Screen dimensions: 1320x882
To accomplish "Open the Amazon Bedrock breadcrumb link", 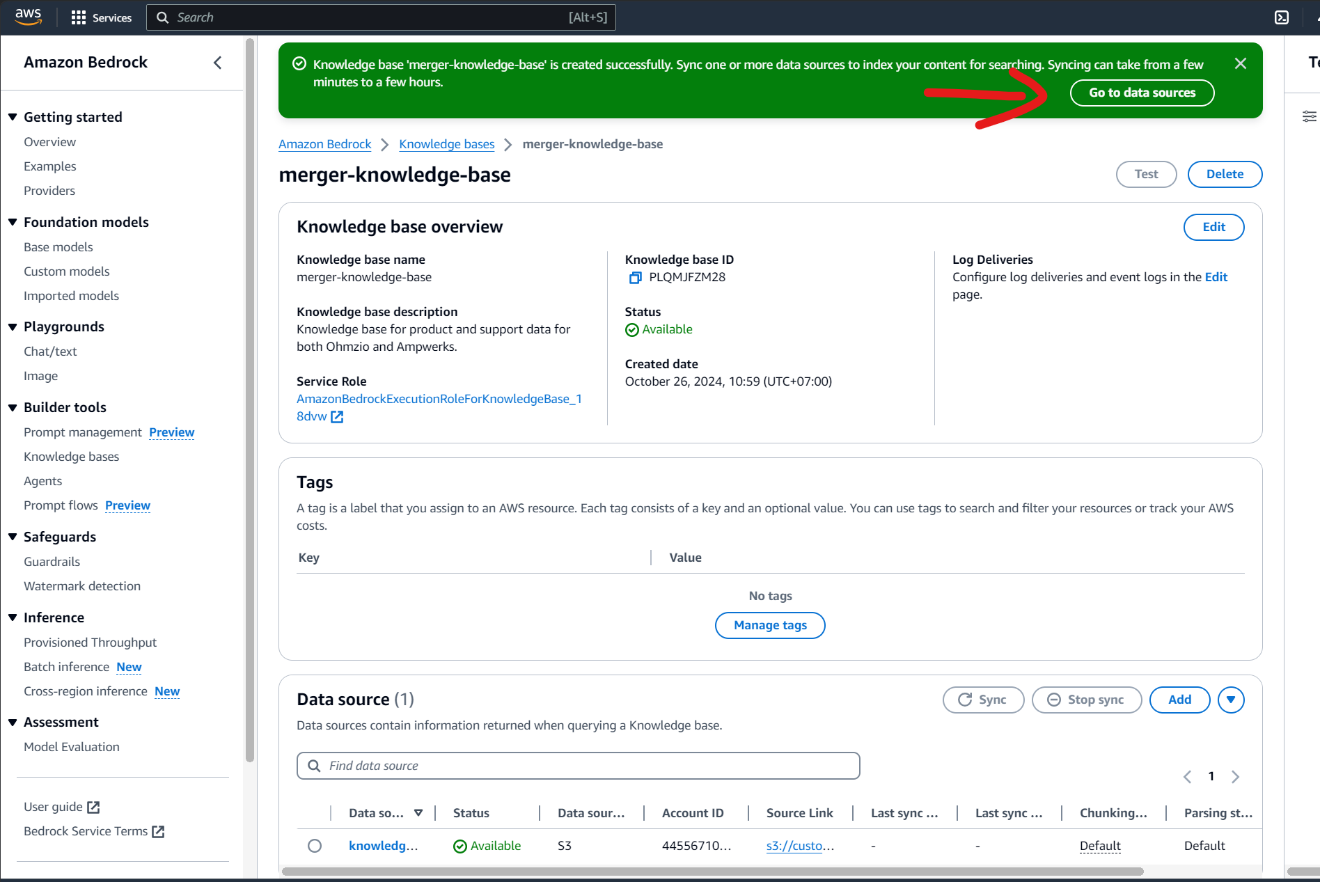I will pyautogui.click(x=325, y=144).
